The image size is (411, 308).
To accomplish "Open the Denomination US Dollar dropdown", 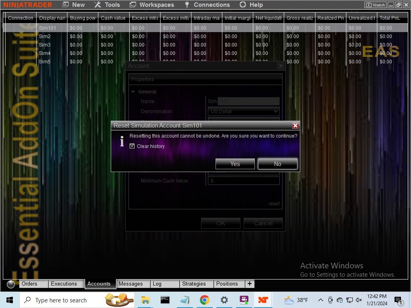I will click(x=244, y=111).
